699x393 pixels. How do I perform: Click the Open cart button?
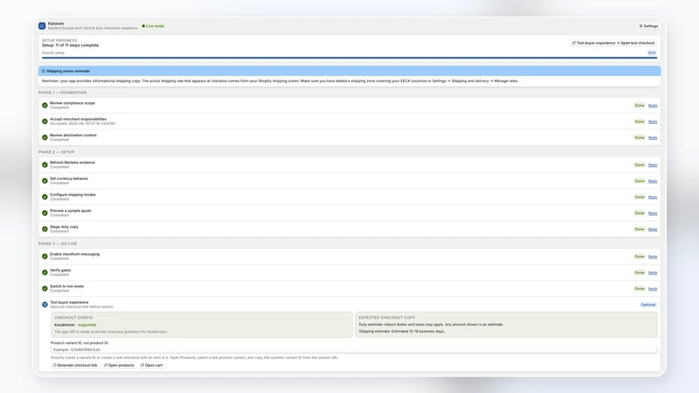pos(151,365)
